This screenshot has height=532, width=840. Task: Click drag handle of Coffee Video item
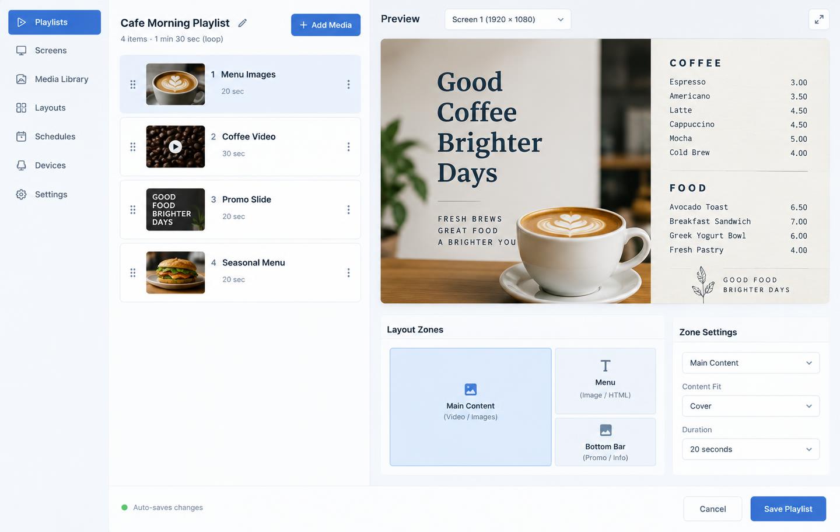click(x=133, y=147)
